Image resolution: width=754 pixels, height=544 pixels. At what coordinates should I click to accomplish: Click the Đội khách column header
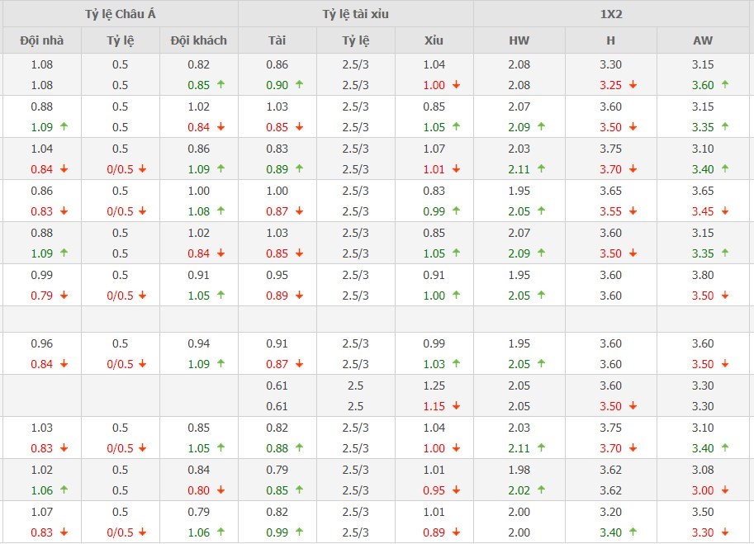pyautogui.click(x=198, y=40)
